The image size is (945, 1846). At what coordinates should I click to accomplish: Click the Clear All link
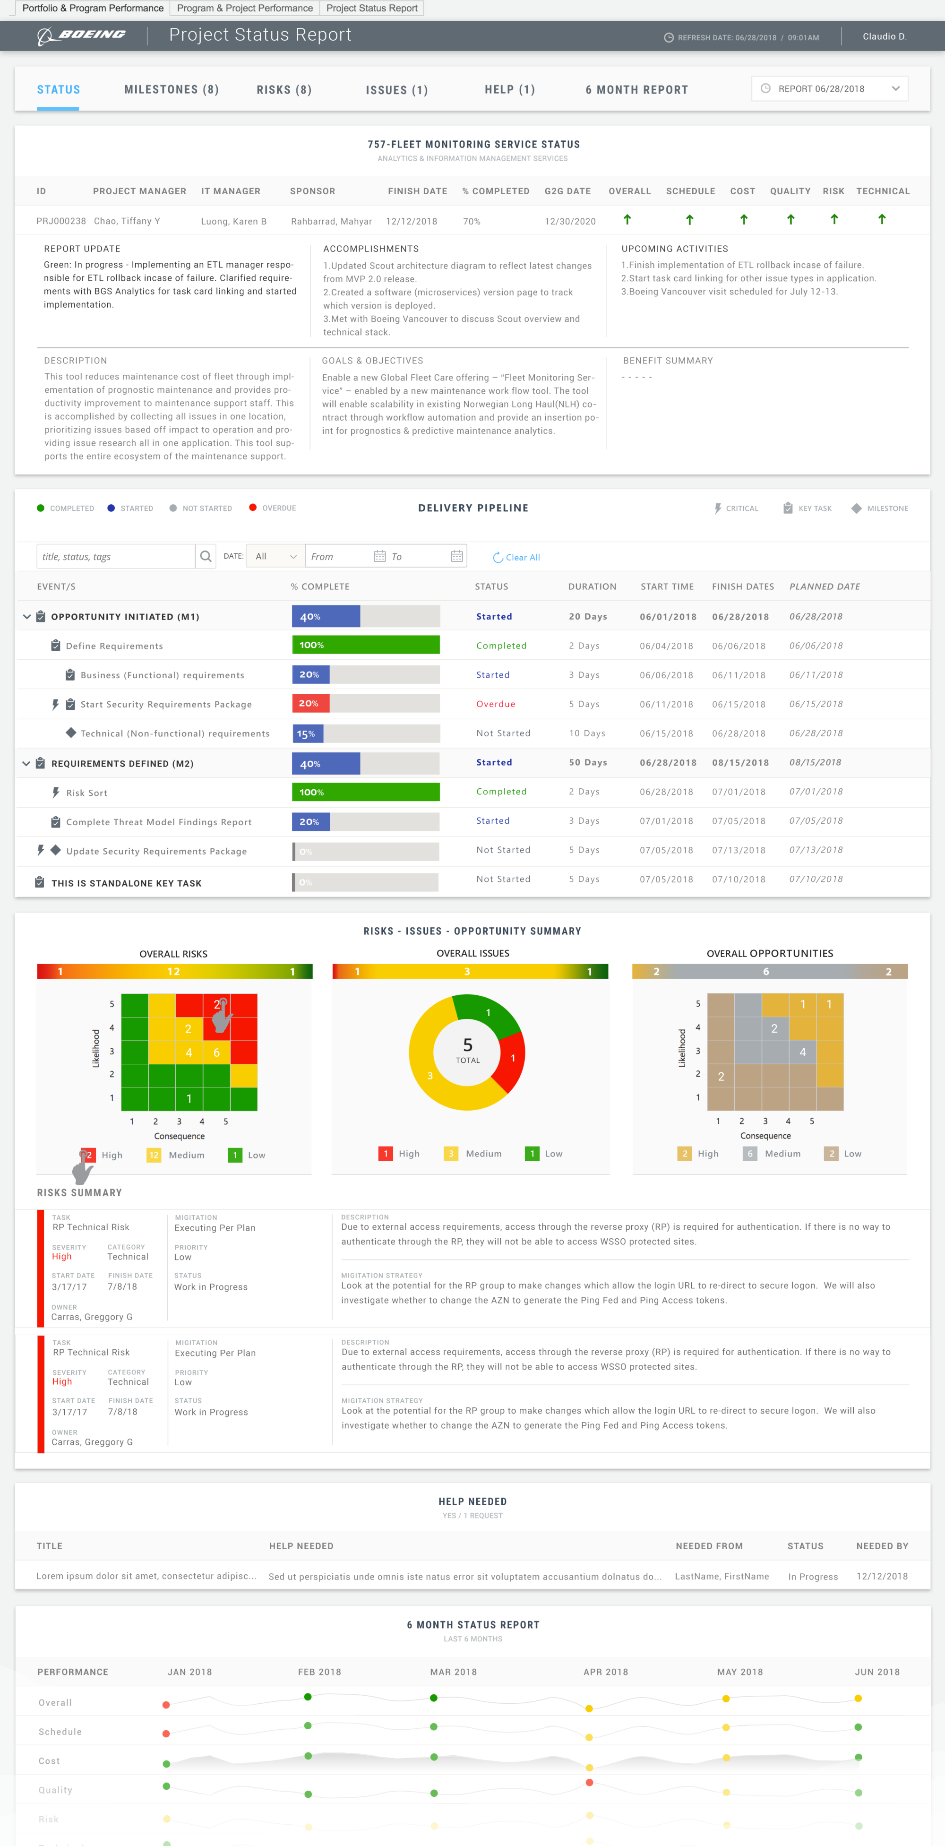[x=516, y=557]
